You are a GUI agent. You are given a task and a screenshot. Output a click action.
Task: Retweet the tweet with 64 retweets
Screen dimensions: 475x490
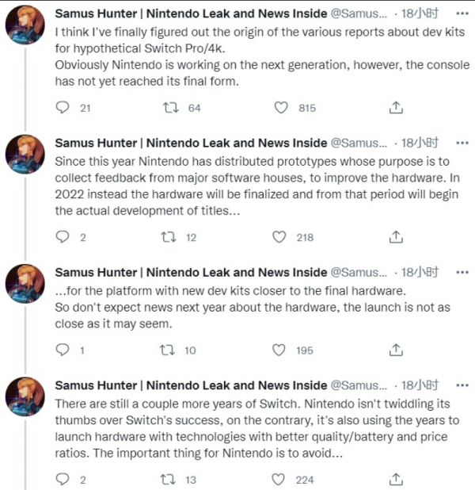(x=169, y=109)
